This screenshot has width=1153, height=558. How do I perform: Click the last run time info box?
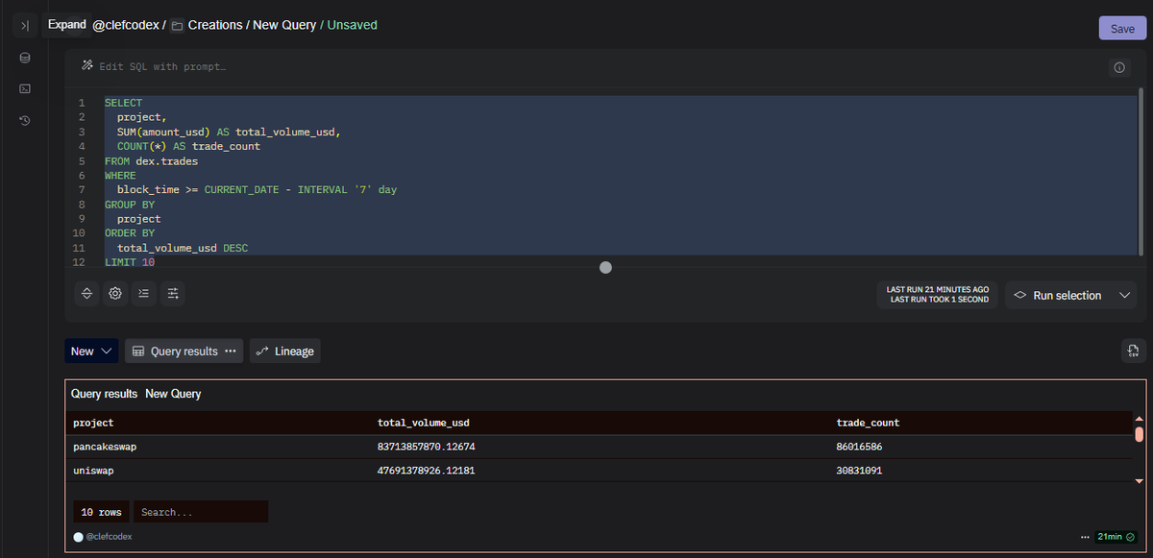pyautogui.click(x=938, y=295)
